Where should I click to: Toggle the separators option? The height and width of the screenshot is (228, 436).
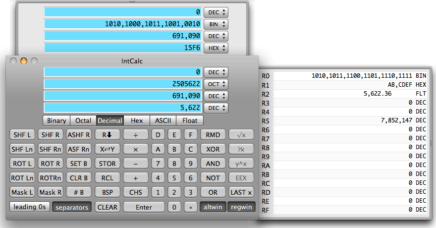(x=72, y=207)
